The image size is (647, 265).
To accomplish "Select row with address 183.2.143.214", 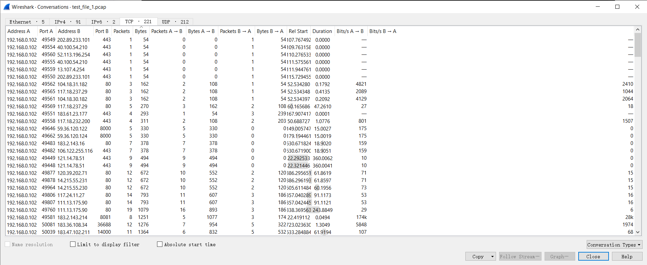I will 320,217.
